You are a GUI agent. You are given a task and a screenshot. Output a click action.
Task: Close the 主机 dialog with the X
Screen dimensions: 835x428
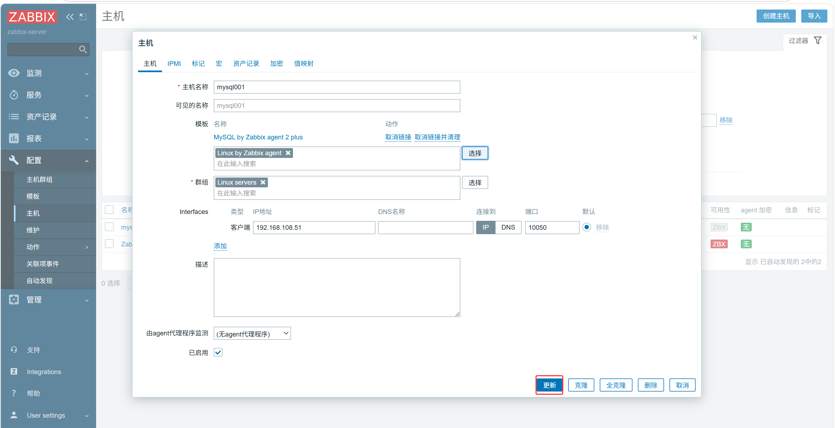point(695,38)
